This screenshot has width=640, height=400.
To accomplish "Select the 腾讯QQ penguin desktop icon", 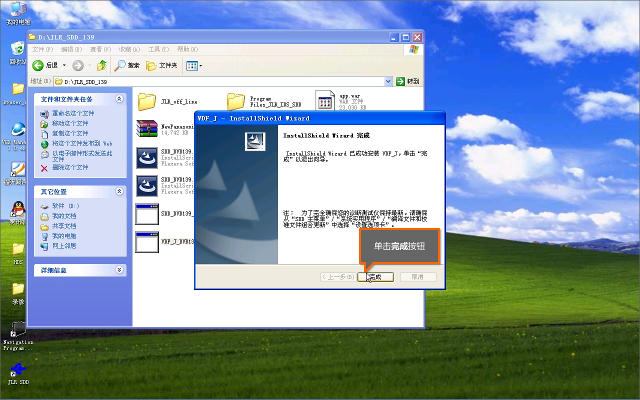I will click(18, 213).
